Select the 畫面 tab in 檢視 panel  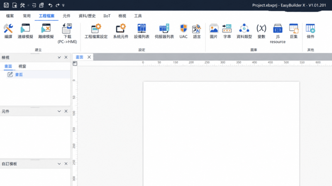click(8, 66)
